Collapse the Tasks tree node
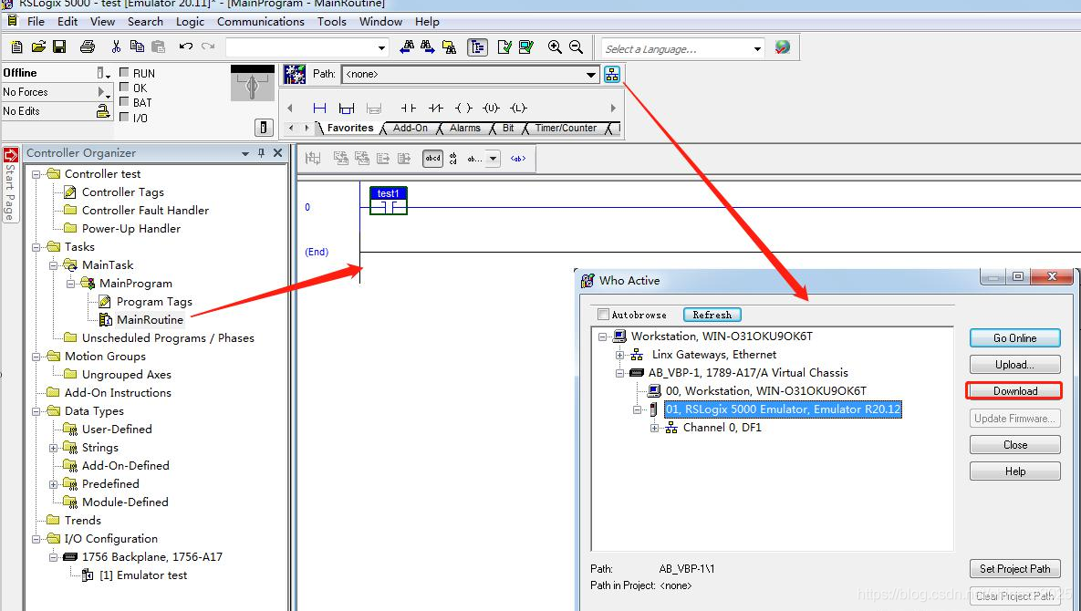The image size is (1081, 611). point(36,246)
